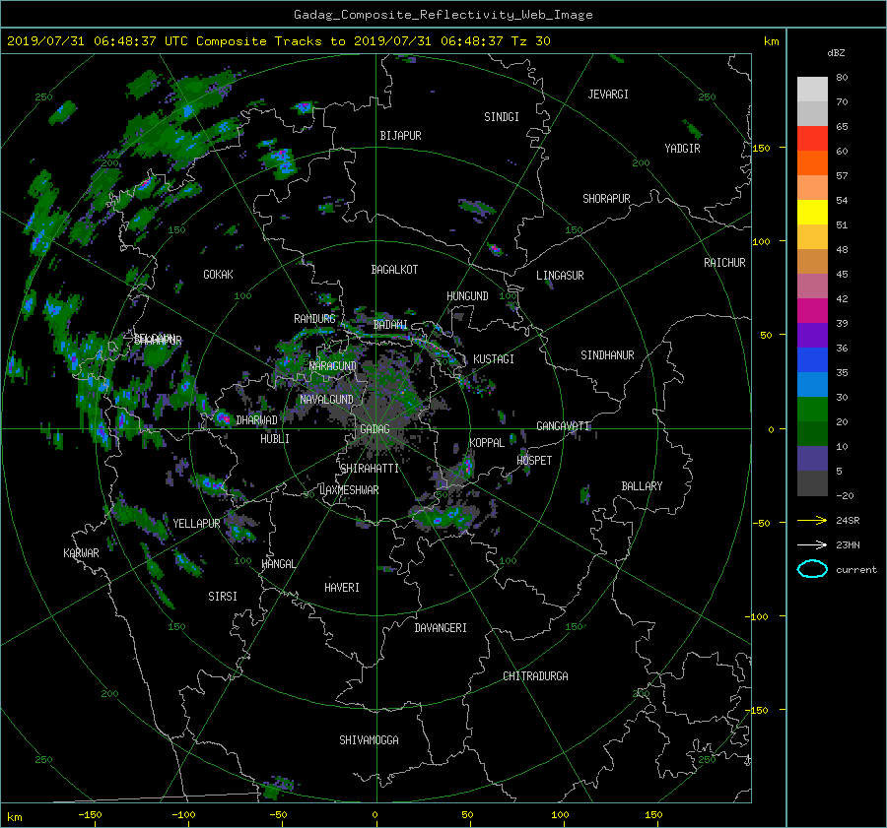
Task: Select the GANGAVATI label
Action: (564, 426)
